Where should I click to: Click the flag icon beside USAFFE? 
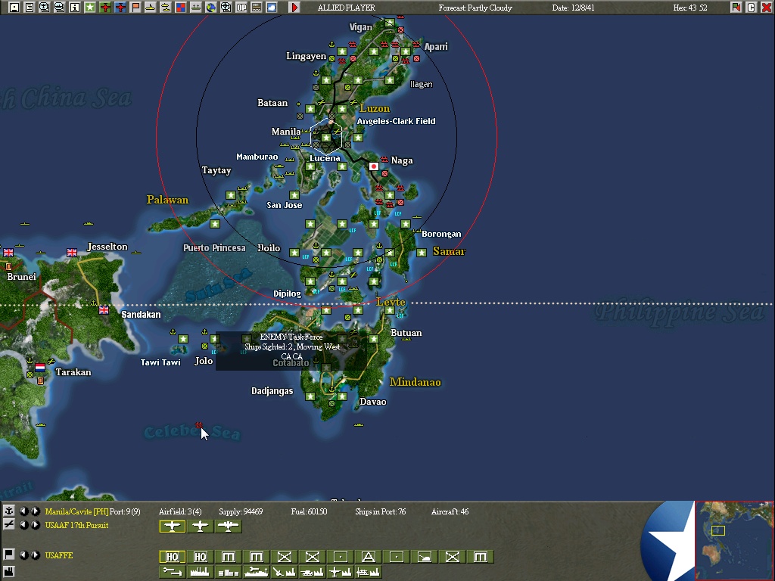pyautogui.click(x=8, y=555)
